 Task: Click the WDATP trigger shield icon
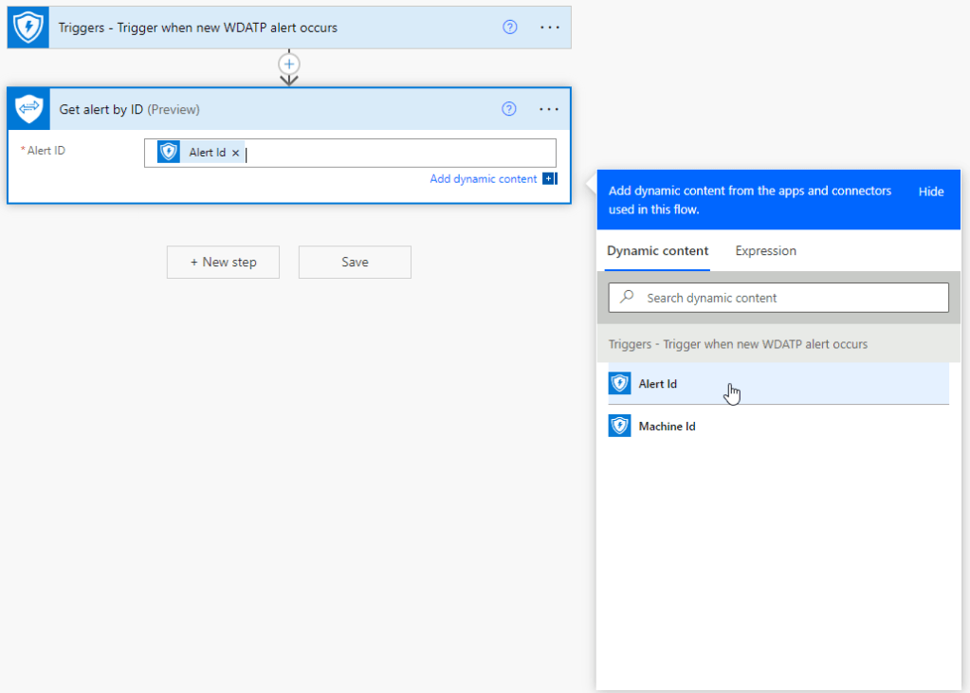pyautogui.click(x=27, y=27)
